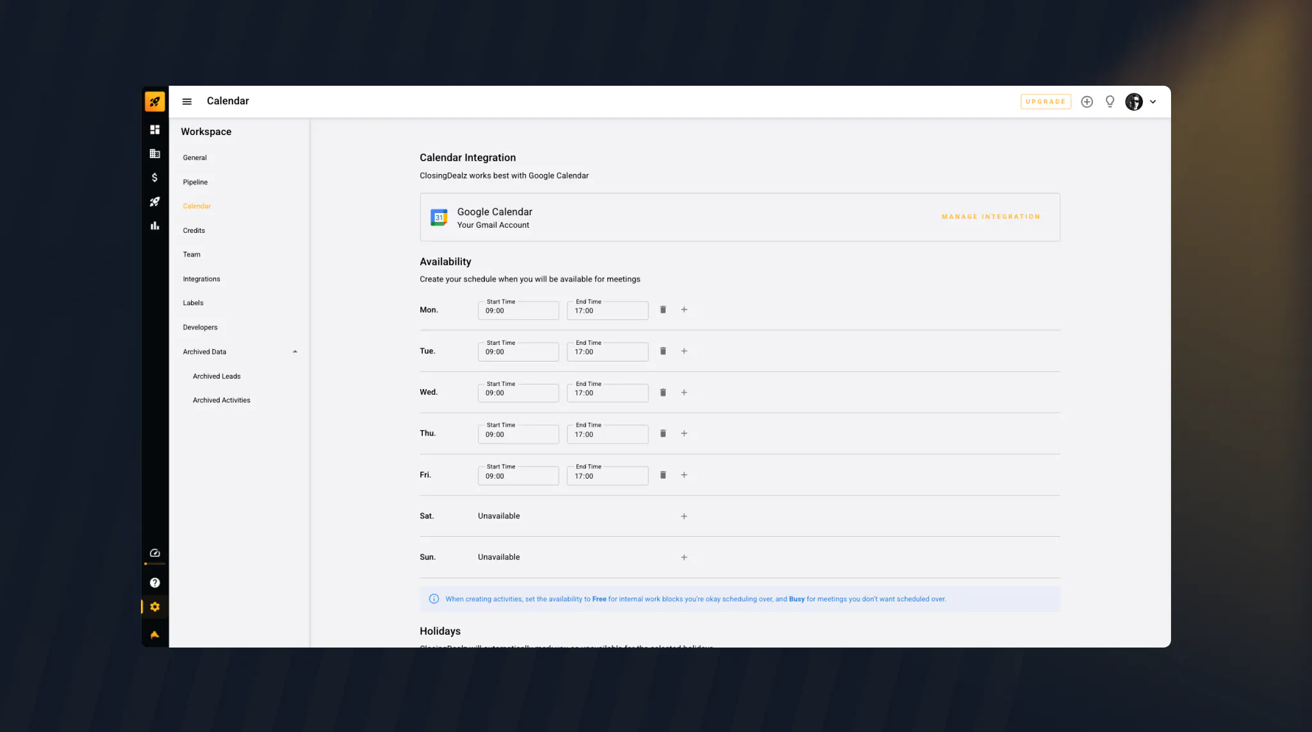1312x732 pixels.
Task: Open General workspace settings
Action: (x=195, y=157)
